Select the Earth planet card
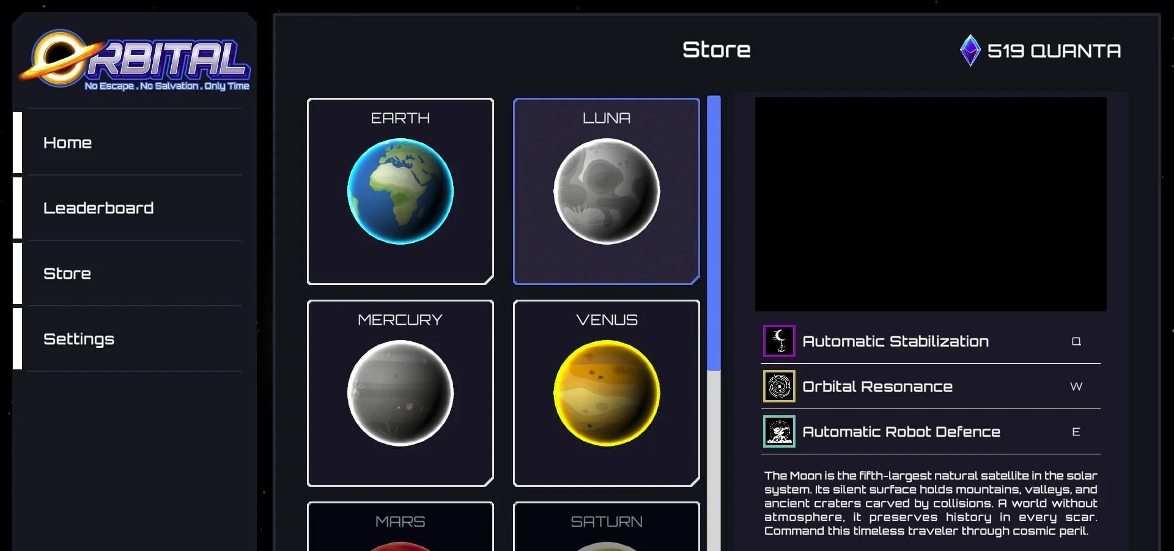 click(400, 191)
